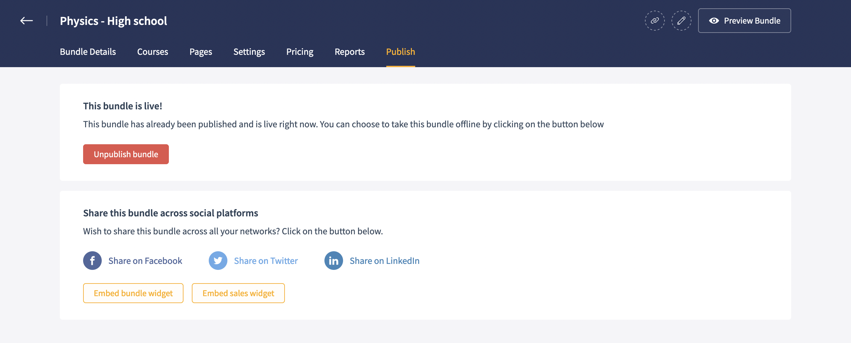The image size is (851, 343).
Task: Switch to the Courses tab
Action: click(x=153, y=52)
